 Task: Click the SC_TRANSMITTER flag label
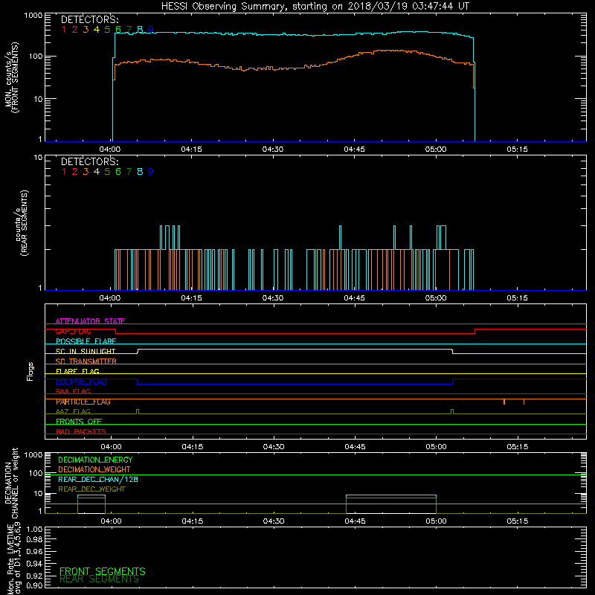(86, 361)
